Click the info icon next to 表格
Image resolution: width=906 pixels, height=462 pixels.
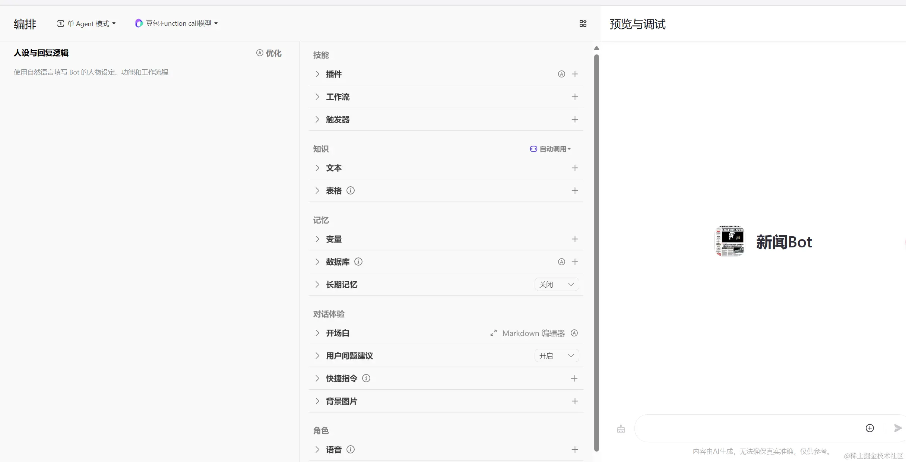350,190
